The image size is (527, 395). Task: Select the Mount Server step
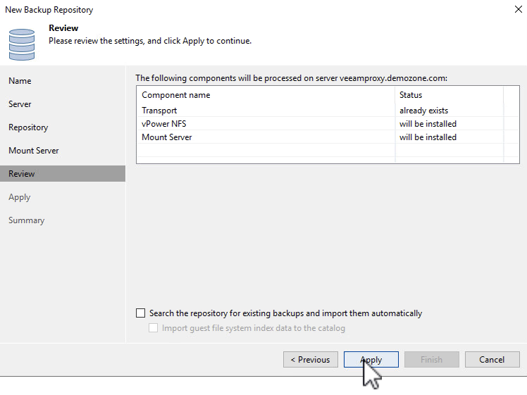point(34,151)
